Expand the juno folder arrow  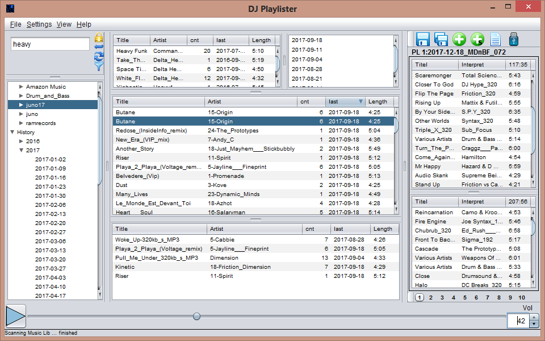click(x=21, y=114)
